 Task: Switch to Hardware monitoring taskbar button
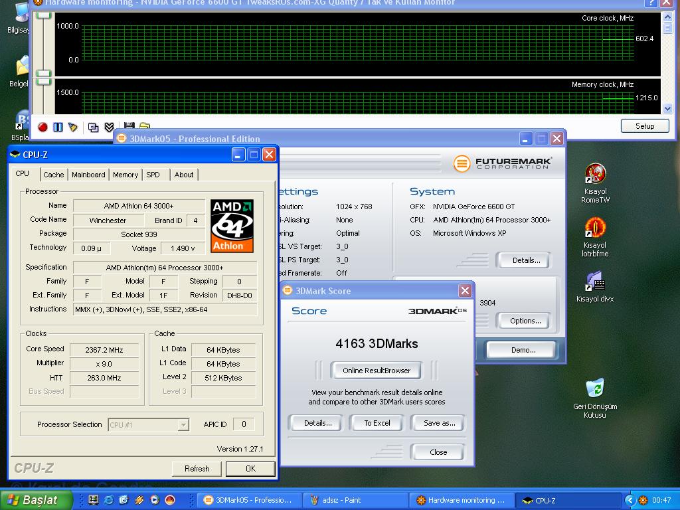(461, 500)
